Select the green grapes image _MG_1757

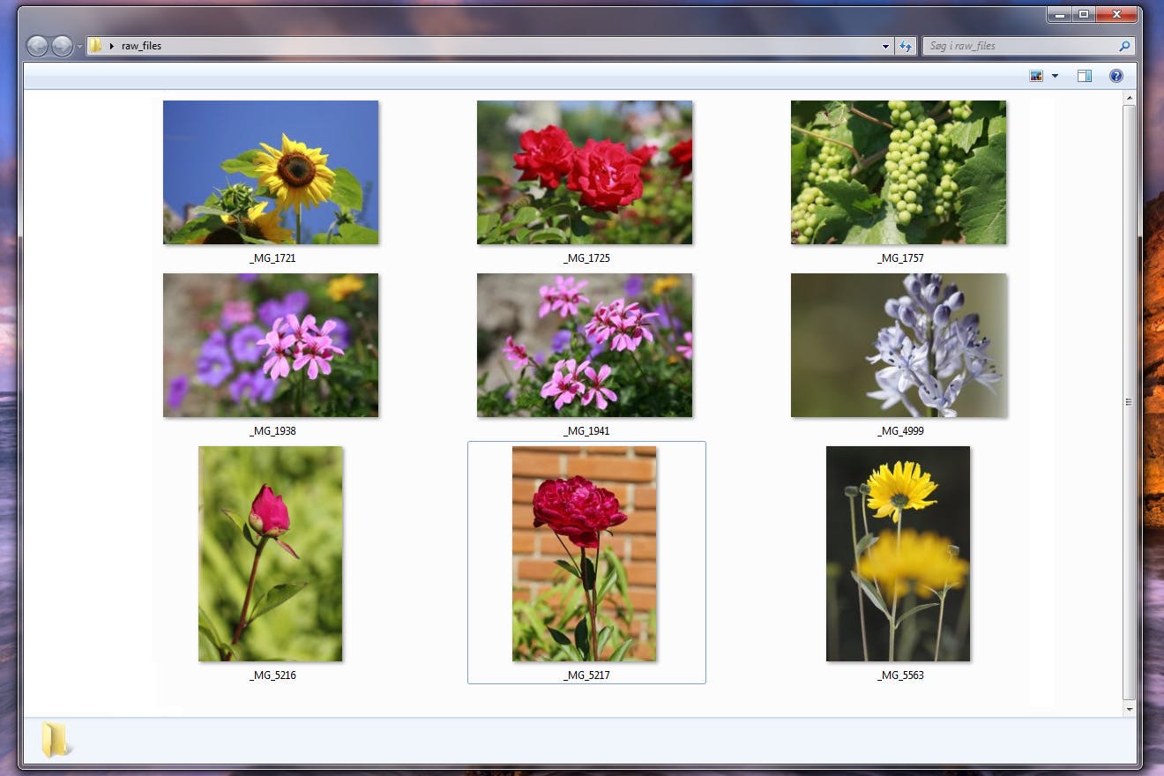[x=899, y=172]
